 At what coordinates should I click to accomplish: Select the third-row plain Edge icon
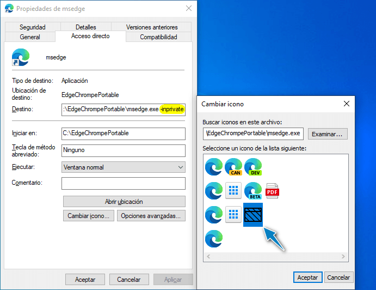point(214,215)
